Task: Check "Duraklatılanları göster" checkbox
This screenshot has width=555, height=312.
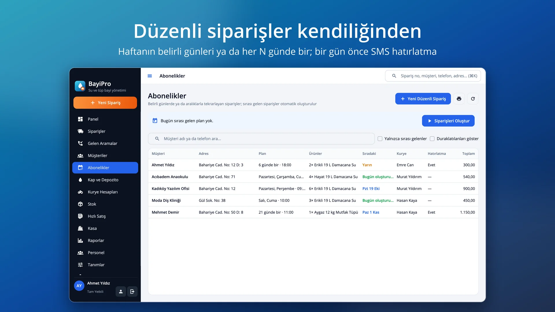Action: [432, 139]
